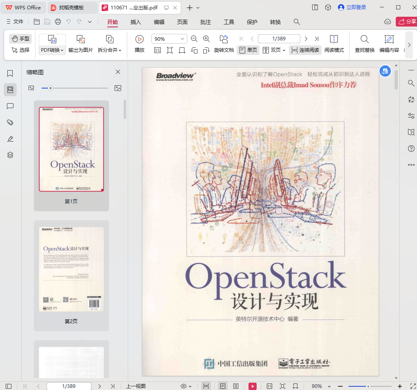
Task: Select the 第2页 page thumbnail
Action: (x=71, y=269)
